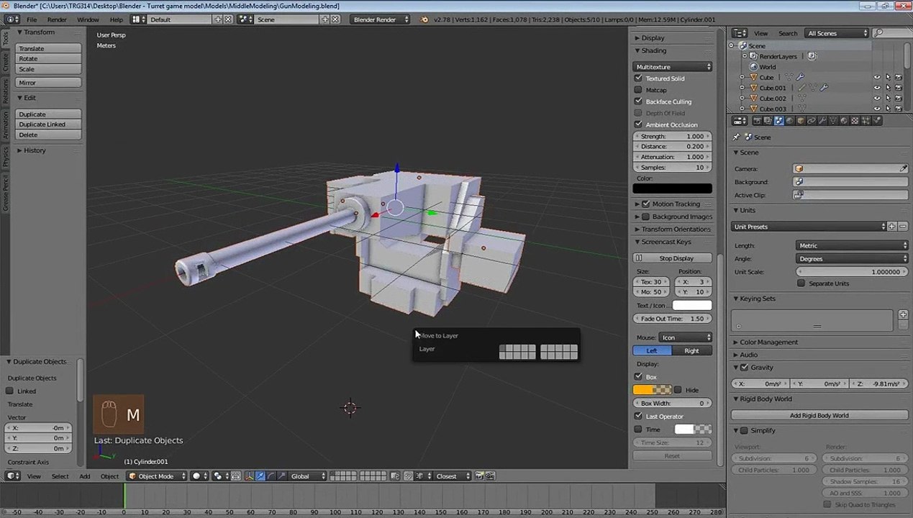Click the black ambient occlusion color swatch
This screenshot has width=913, height=518.
tap(673, 188)
